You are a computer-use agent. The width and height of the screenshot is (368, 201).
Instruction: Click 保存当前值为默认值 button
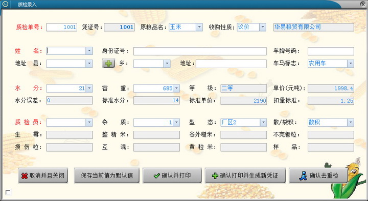tap(107, 176)
